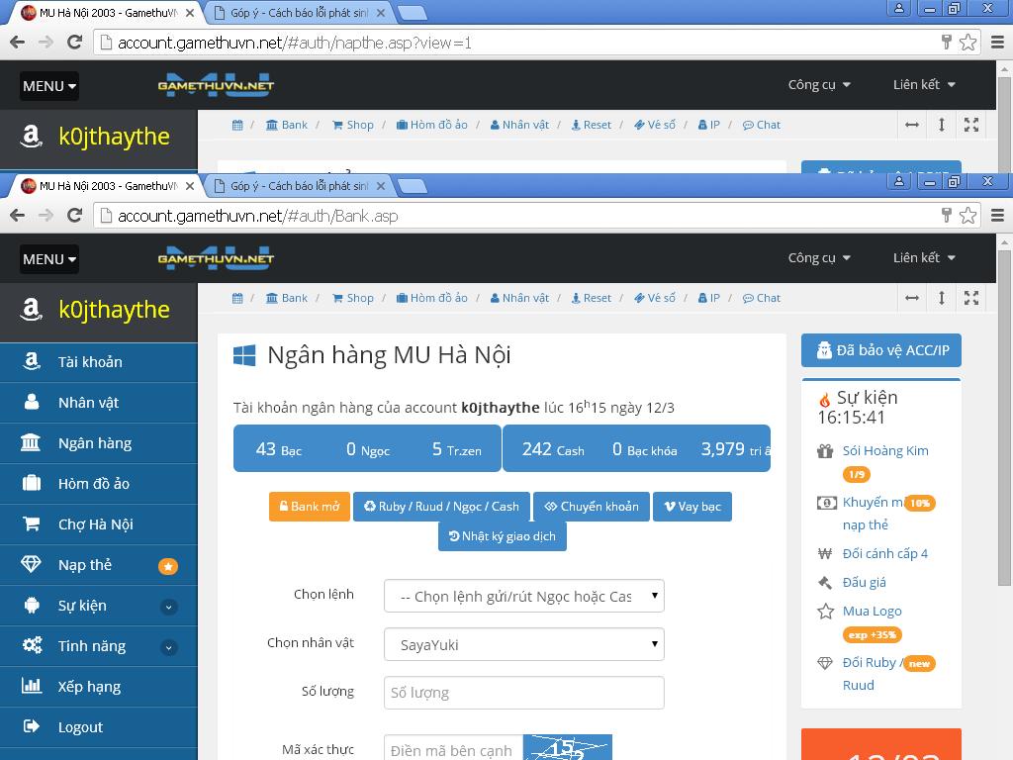The width and height of the screenshot is (1013, 760).
Task: Click the key icon in Bank.asp address bar
Action: coord(947,215)
